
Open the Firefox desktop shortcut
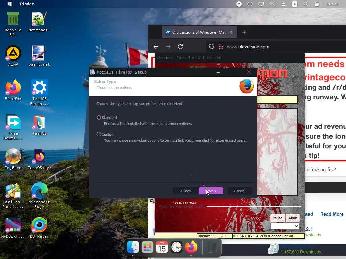pos(13,90)
